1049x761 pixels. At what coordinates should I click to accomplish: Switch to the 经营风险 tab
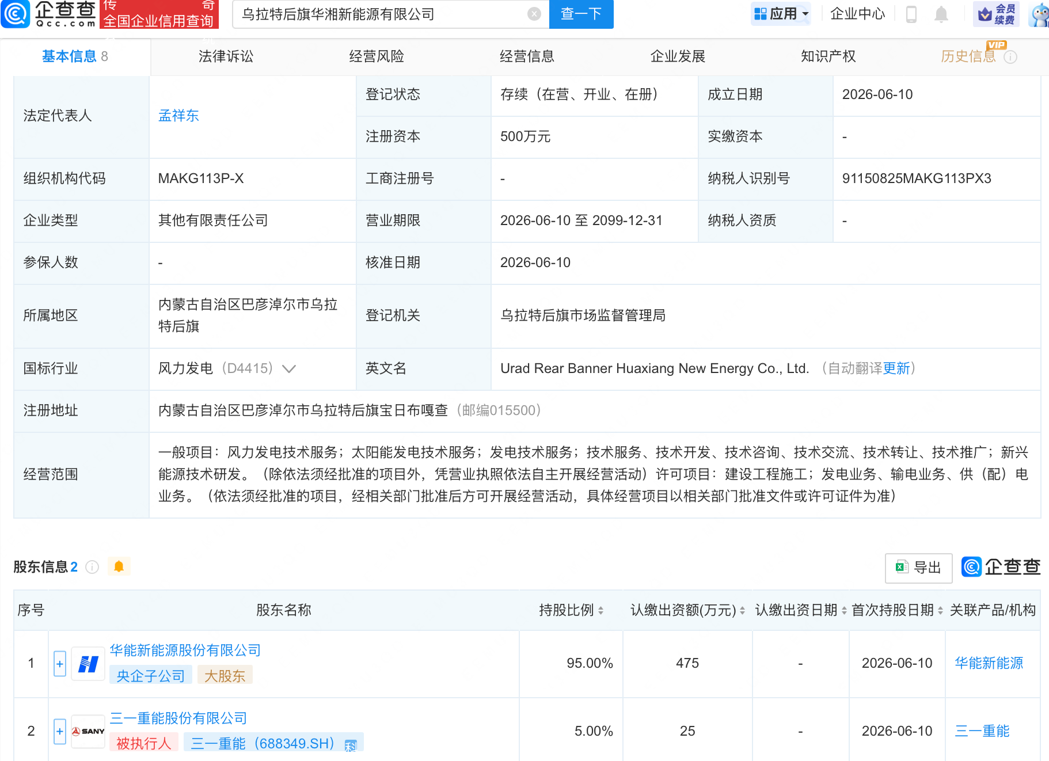click(377, 56)
